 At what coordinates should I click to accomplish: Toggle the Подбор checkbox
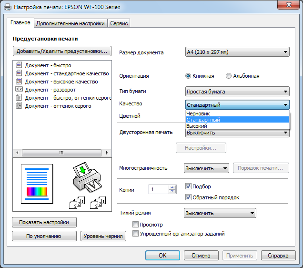coord(188,186)
